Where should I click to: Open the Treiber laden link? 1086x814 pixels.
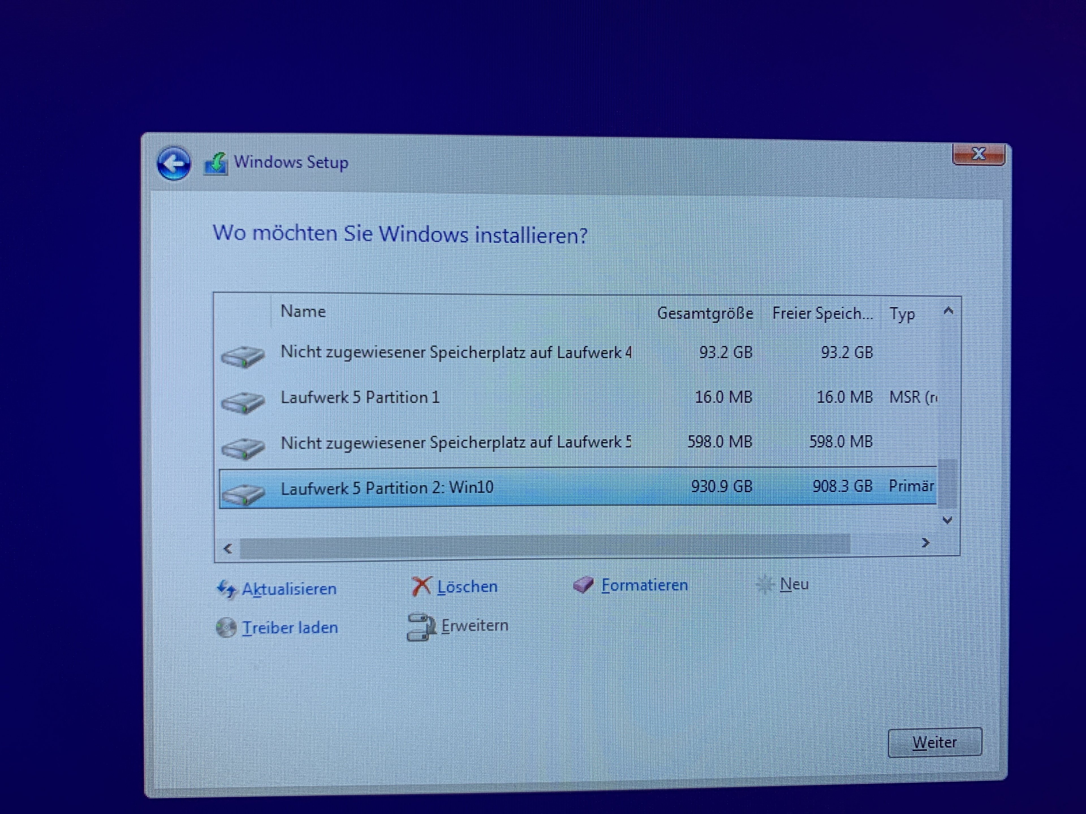click(290, 627)
